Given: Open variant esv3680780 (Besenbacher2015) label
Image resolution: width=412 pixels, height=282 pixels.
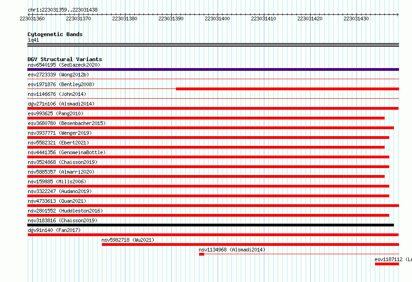Looking at the screenshot, I should [67, 123].
